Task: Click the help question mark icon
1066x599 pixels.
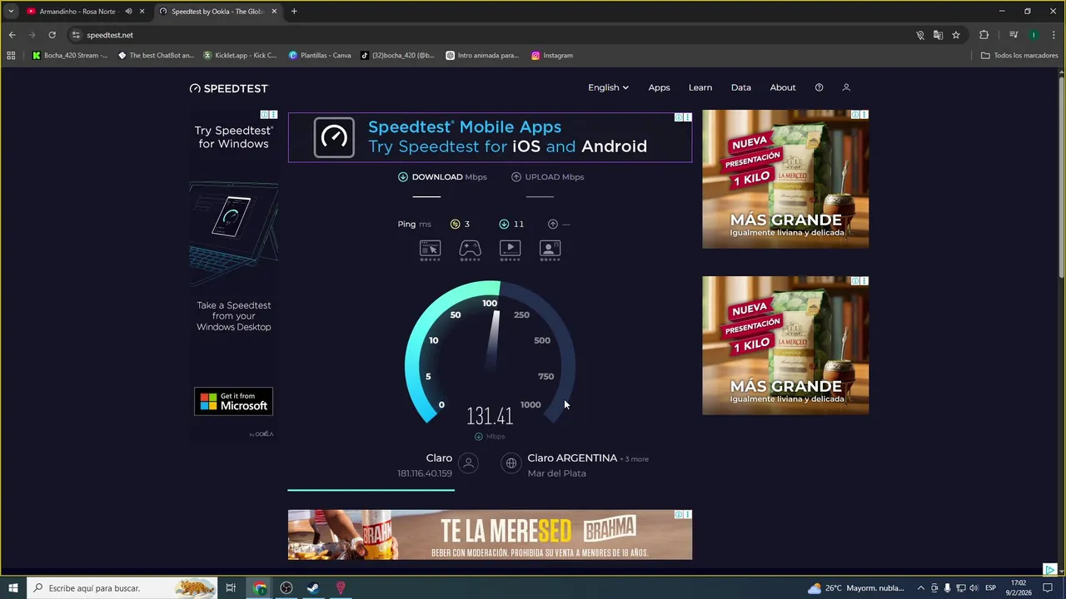Action: pyautogui.click(x=819, y=87)
